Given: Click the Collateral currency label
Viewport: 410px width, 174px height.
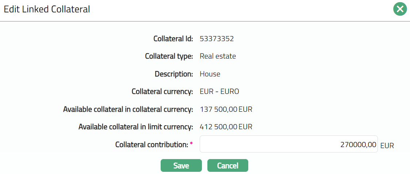Looking at the screenshot, I should click(162, 92).
